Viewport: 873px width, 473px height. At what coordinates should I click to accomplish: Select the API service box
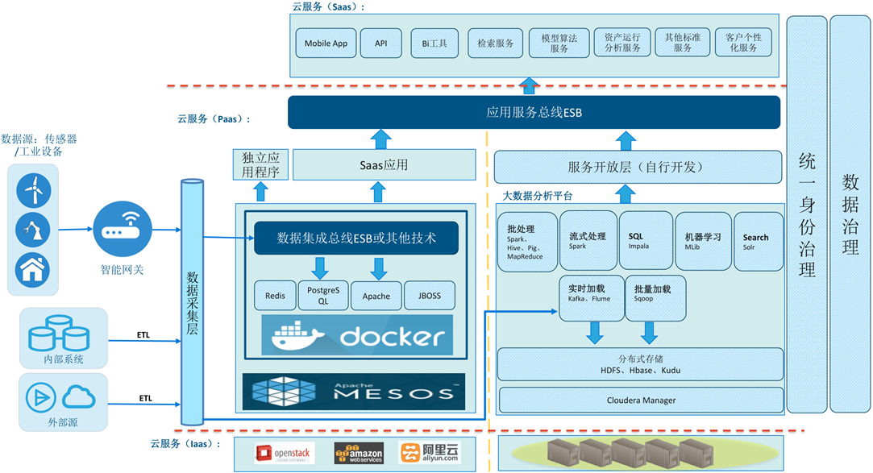point(380,44)
